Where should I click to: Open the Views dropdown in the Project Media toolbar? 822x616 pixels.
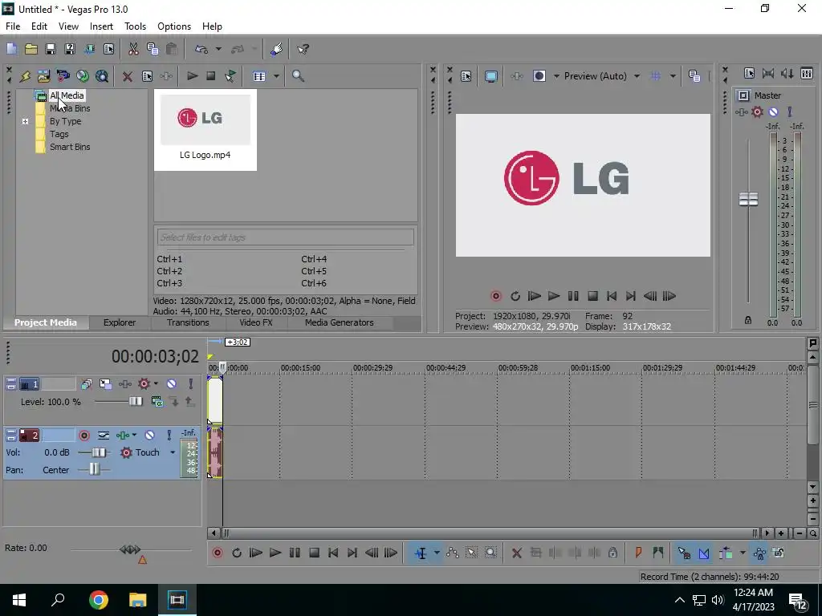276,76
